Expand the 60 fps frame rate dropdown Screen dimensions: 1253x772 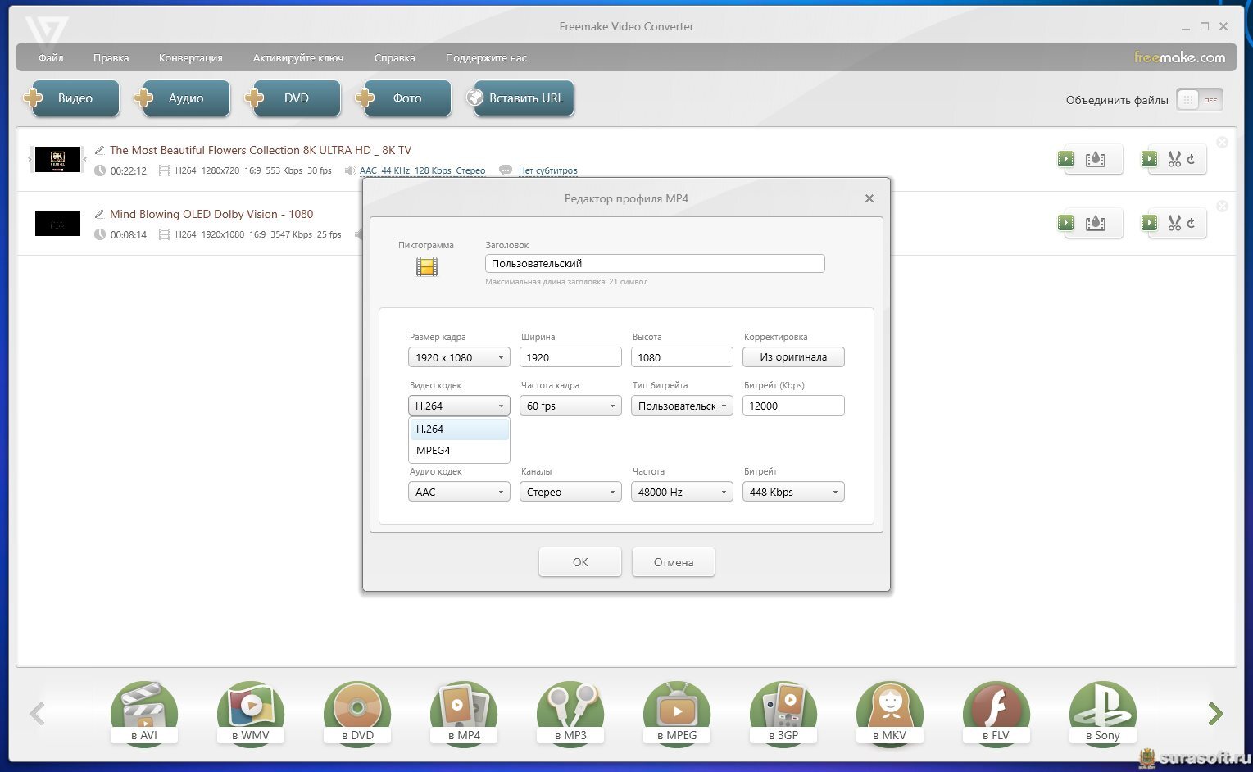tap(570, 406)
